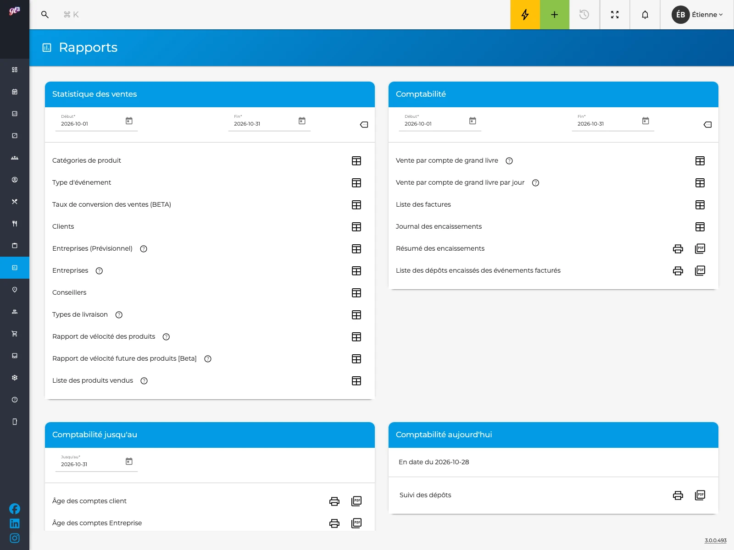Export Âge des comptes Entreprise as PDF

point(356,523)
